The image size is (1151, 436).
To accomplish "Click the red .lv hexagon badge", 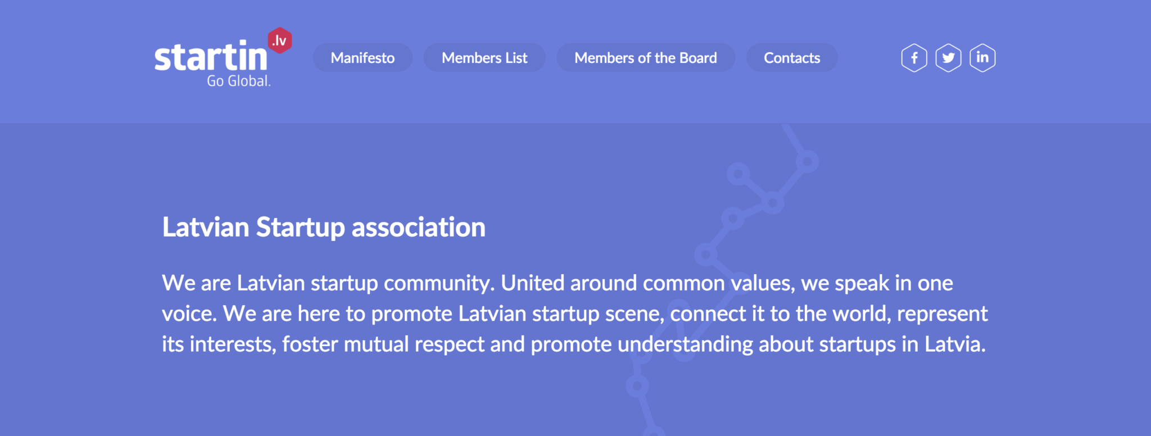I will pyautogui.click(x=279, y=40).
